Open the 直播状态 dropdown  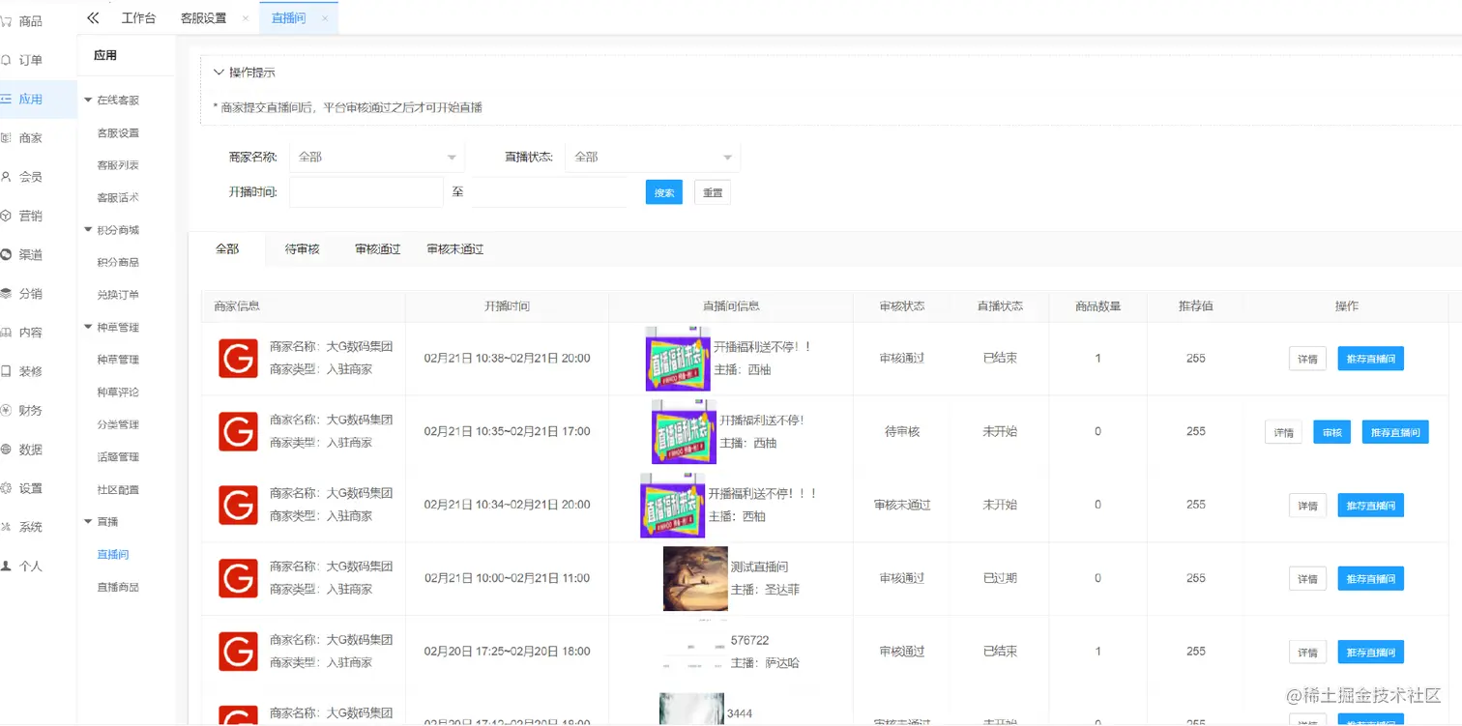point(653,157)
